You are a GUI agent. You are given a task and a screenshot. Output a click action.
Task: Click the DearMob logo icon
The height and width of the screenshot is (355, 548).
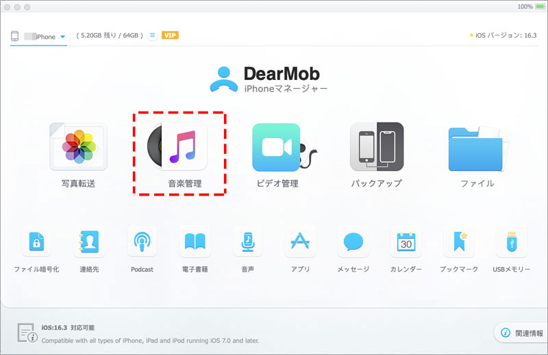224,79
